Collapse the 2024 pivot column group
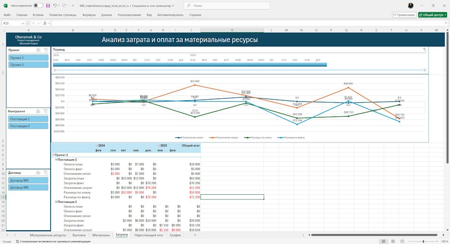Image resolution: width=450 pixels, height=244 pixels. [97, 145]
